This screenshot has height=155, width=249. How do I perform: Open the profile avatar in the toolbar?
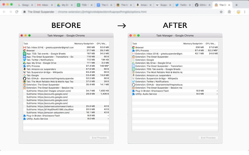point(238,12)
